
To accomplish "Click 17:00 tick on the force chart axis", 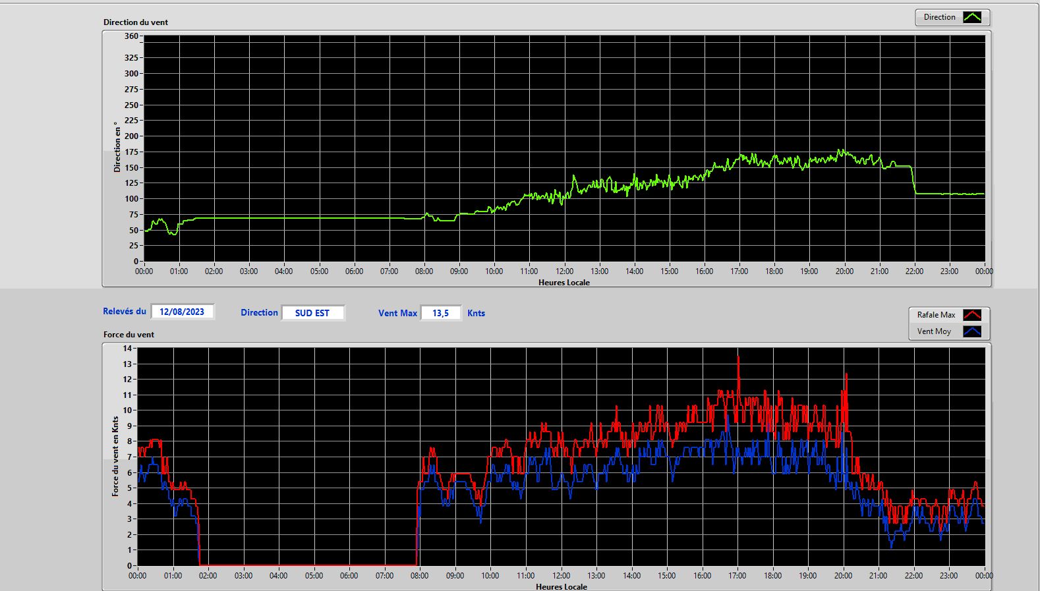I will (x=737, y=575).
